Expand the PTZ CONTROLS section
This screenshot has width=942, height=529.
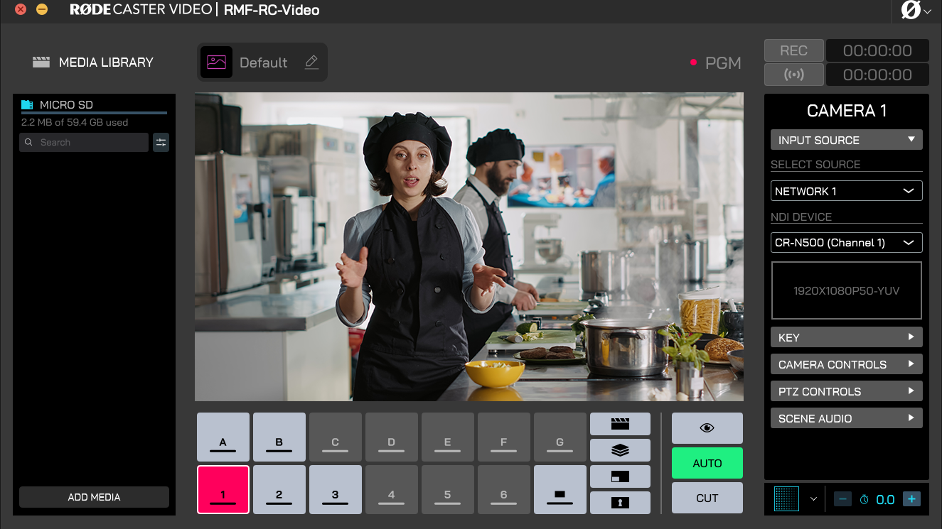[x=846, y=391]
